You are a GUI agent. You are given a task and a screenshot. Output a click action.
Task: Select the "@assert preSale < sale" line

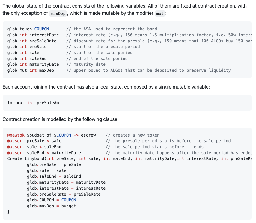(34, 141)
